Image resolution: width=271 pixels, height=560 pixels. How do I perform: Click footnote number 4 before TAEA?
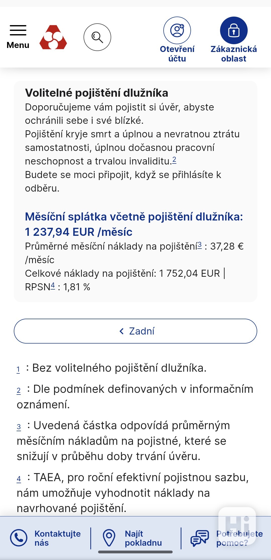coord(19,479)
